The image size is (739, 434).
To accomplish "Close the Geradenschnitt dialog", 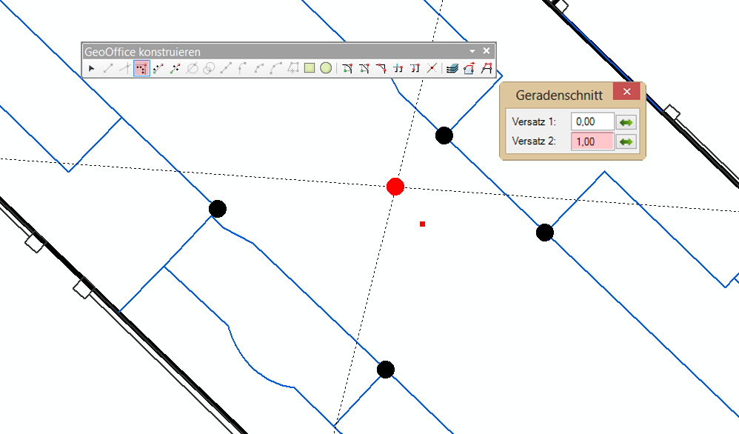I will point(626,93).
